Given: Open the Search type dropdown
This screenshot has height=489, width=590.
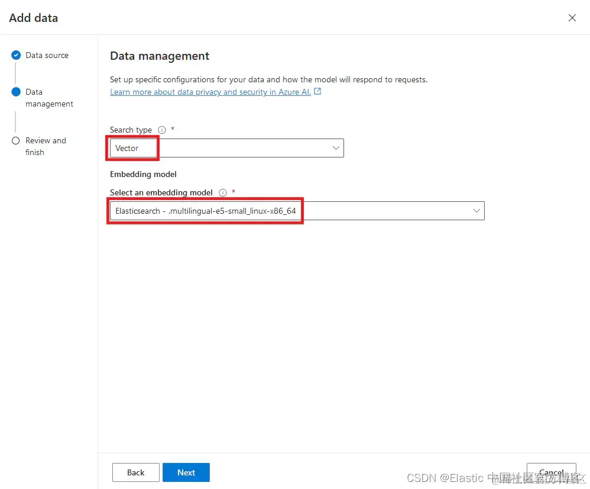Looking at the screenshot, I should (x=227, y=148).
